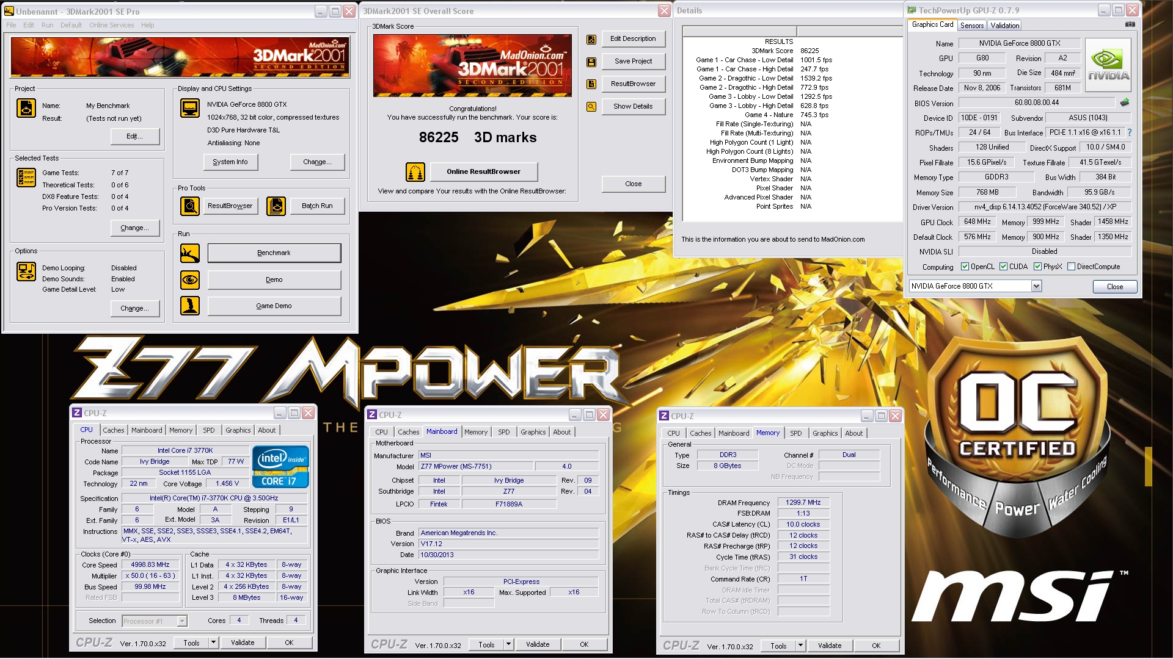This screenshot has width=1173, height=659.
Task: Click the GPU-Z camera screenshot icon
Action: (x=1130, y=24)
